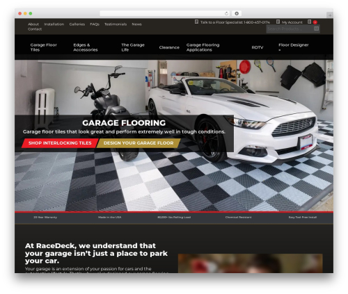This screenshot has width=348, height=294.
Task: Open The Garage Life menu
Action: 133,47
